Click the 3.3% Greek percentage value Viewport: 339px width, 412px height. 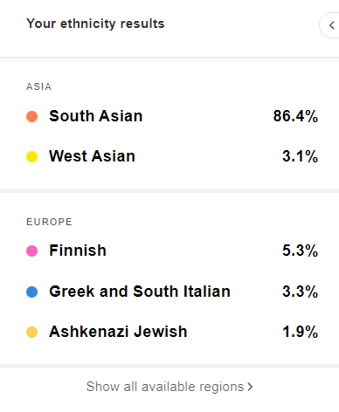[301, 292]
